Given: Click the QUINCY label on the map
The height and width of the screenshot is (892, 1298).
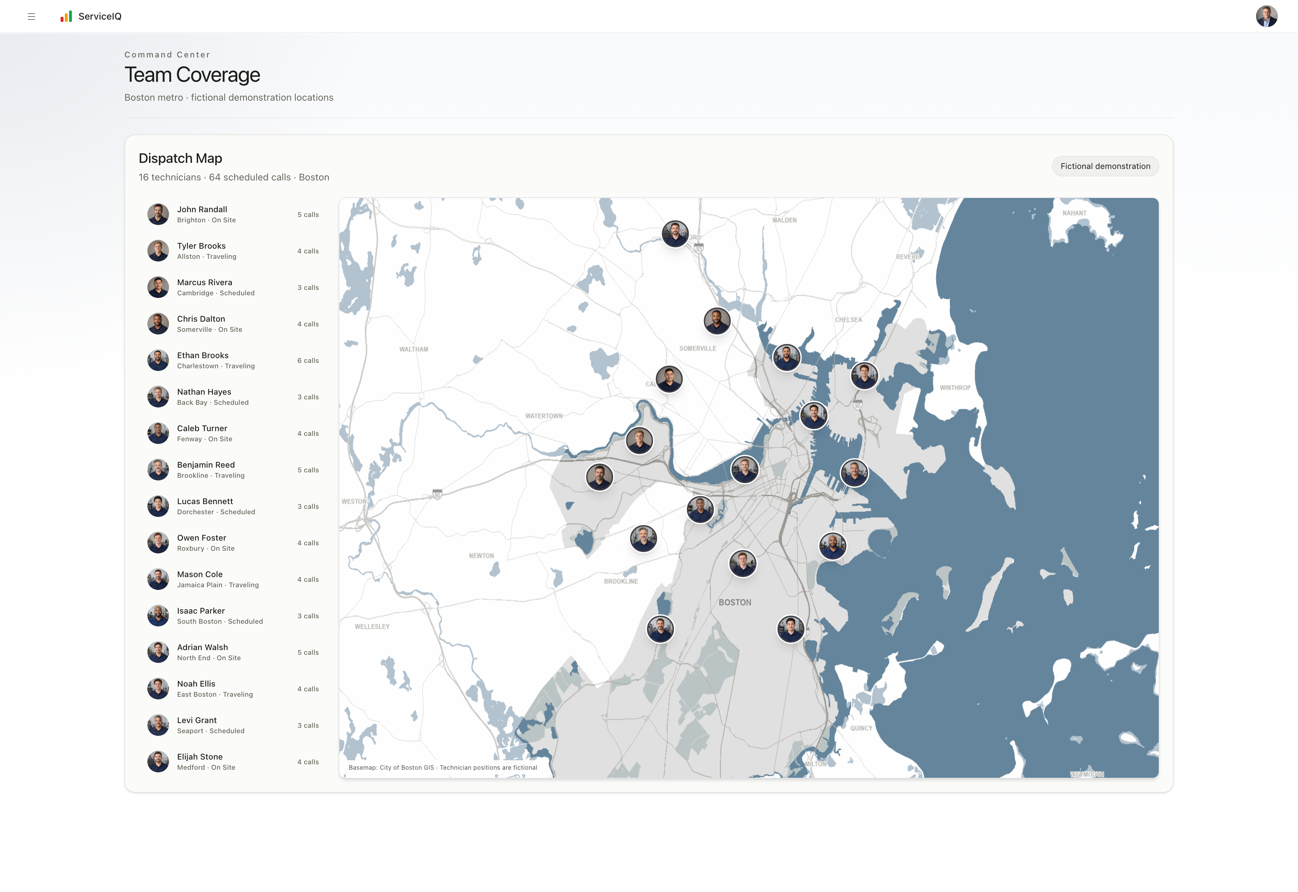Looking at the screenshot, I should pyautogui.click(x=861, y=728).
